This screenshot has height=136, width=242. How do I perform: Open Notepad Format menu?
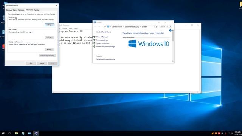click(x=64, y=28)
